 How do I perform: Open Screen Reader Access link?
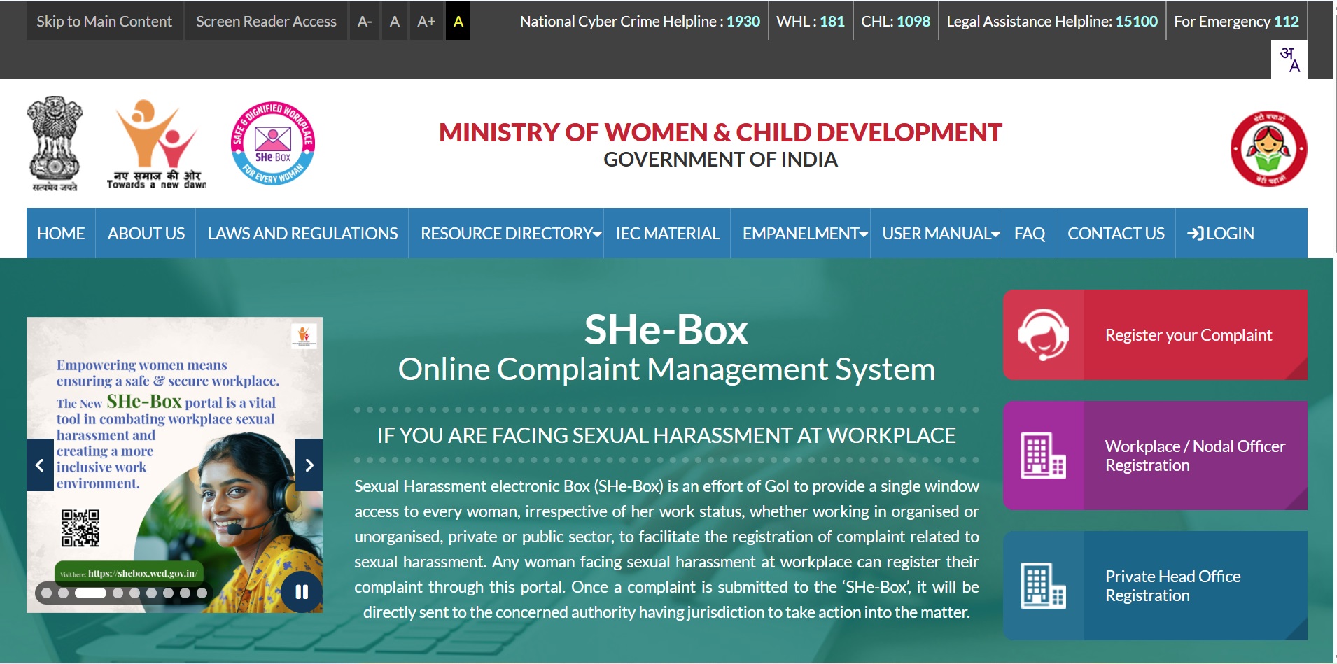(267, 21)
